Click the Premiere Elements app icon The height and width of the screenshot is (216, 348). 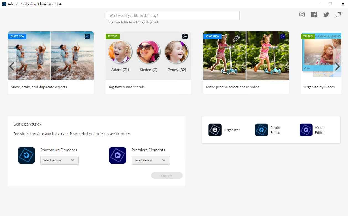(118, 155)
